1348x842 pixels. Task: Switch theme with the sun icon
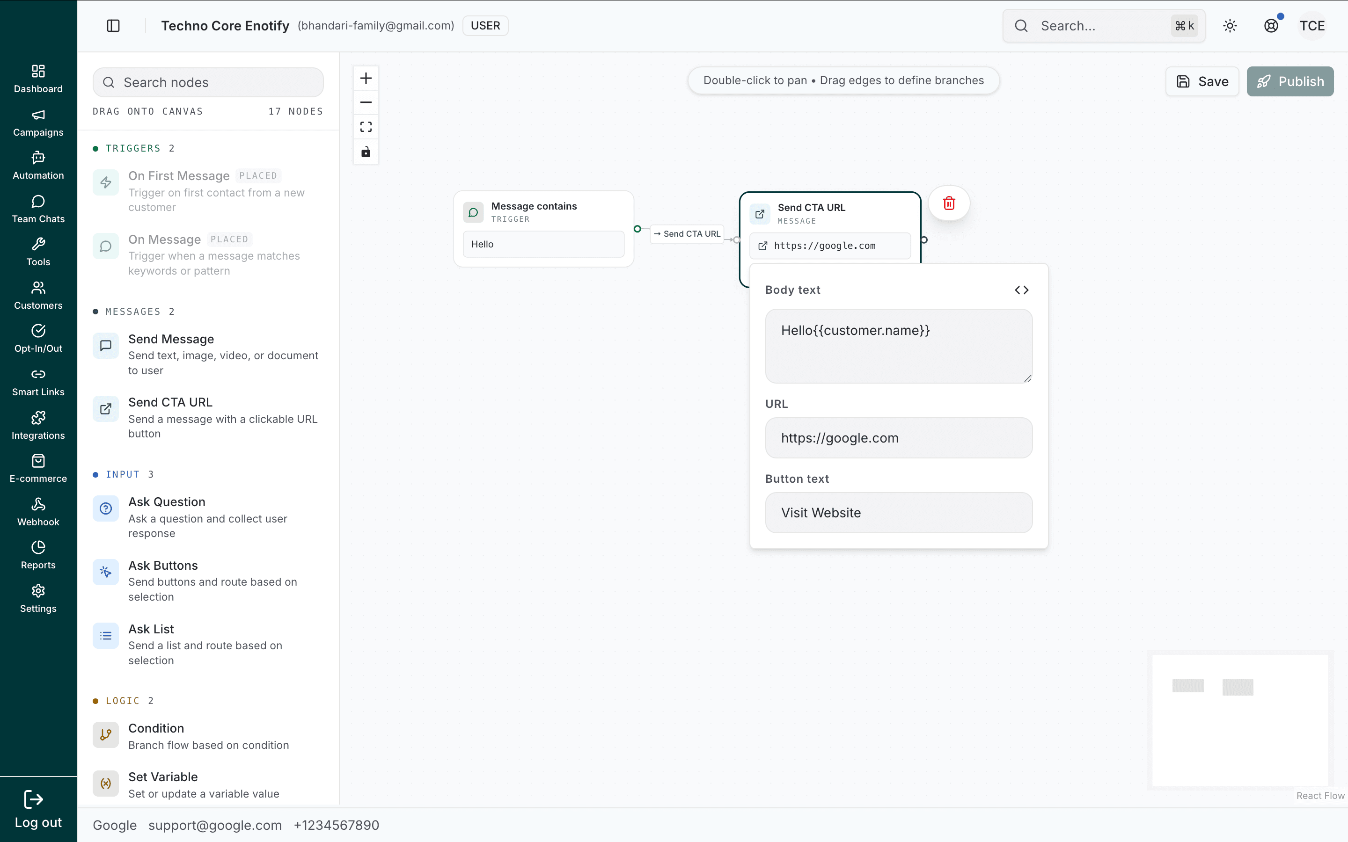click(1230, 26)
